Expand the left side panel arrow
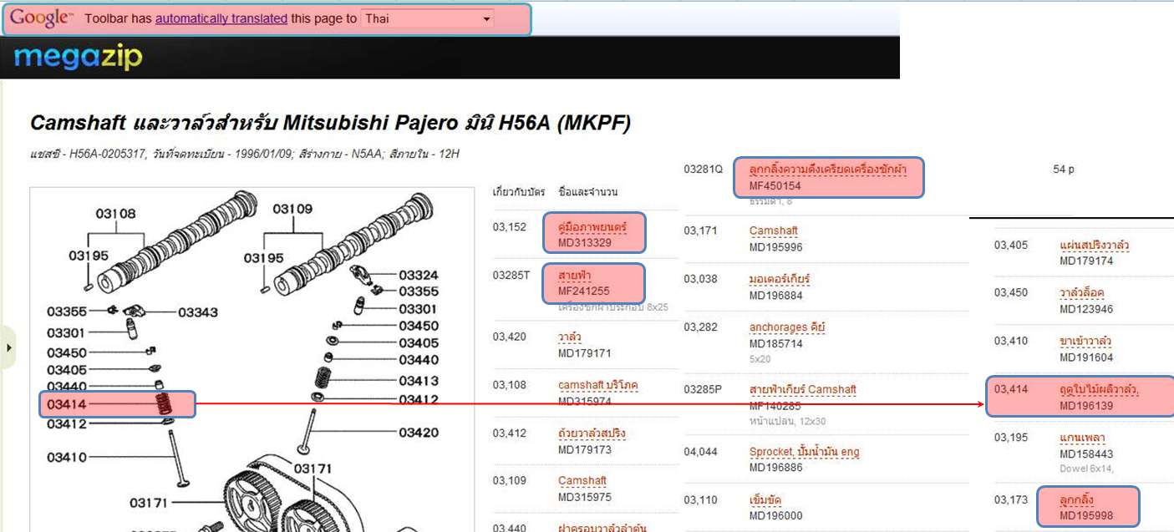The height and width of the screenshot is (532, 1174). (x=9, y=345)
